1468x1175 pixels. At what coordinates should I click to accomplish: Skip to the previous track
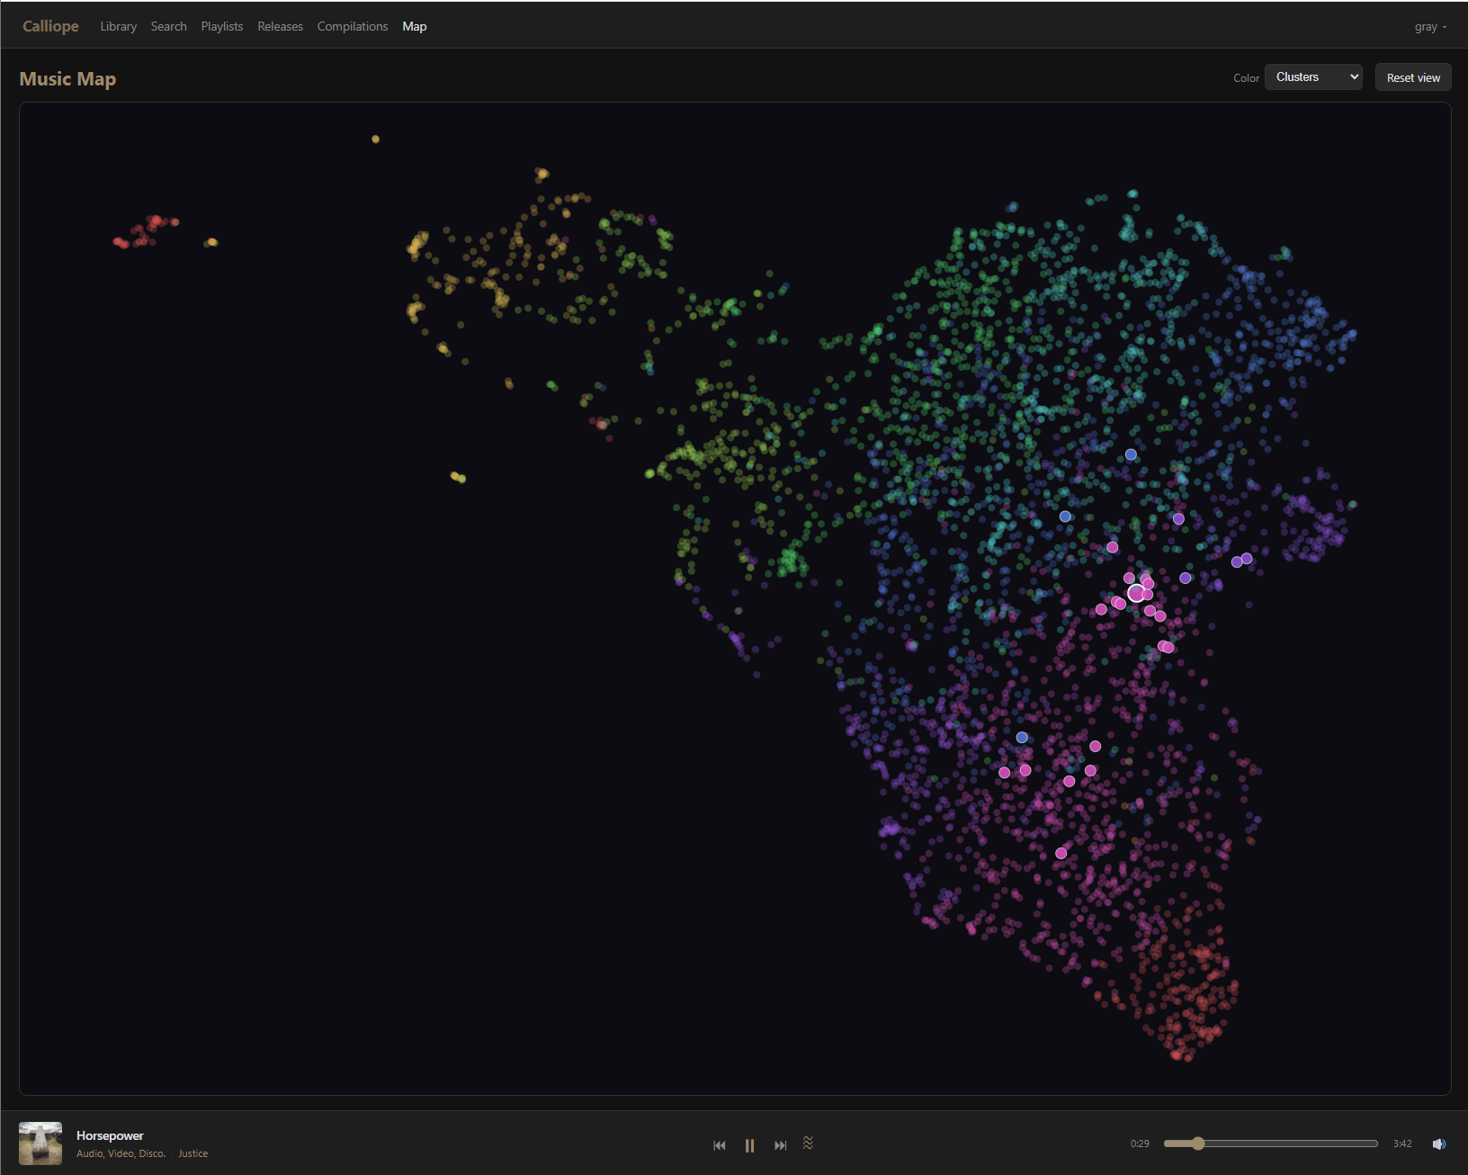click(719, 1145)
